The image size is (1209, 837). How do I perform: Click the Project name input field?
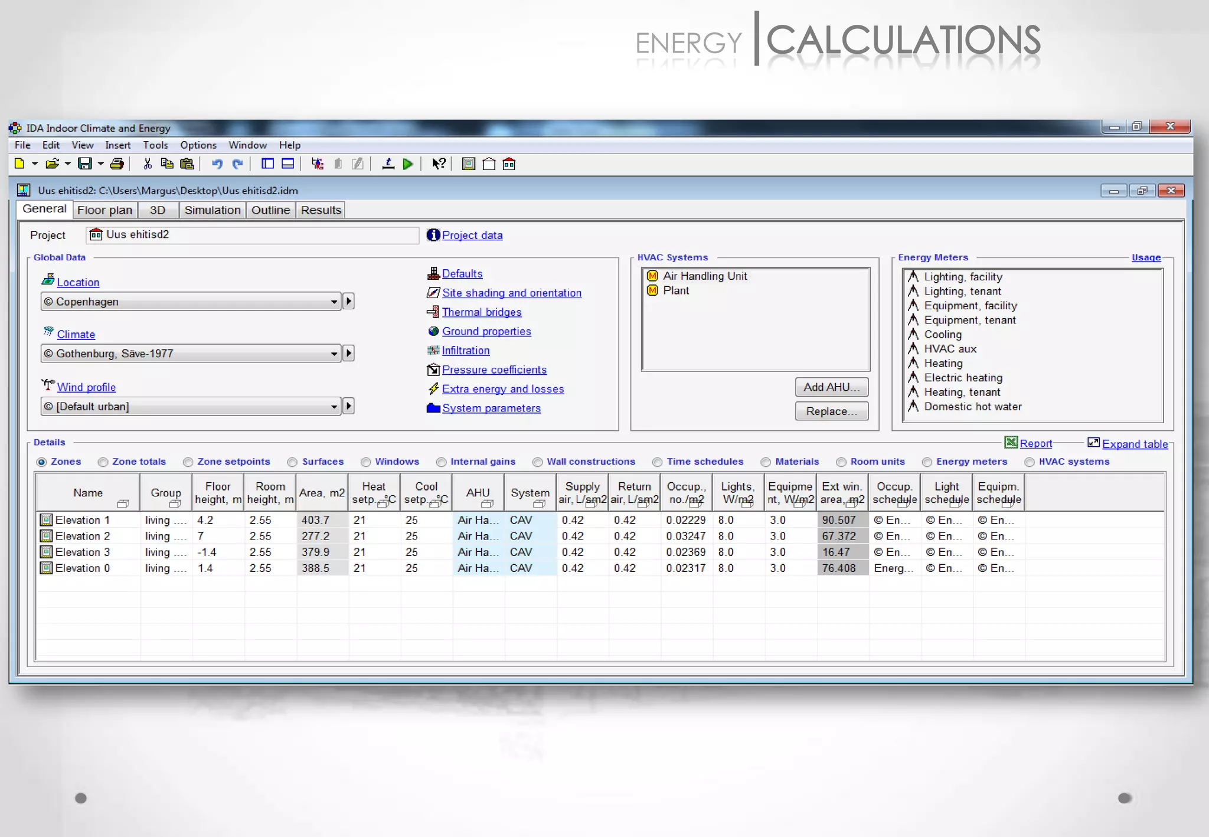click(x=260, y=235)
